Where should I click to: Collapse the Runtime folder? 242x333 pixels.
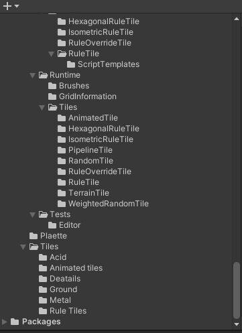(32, 75)
